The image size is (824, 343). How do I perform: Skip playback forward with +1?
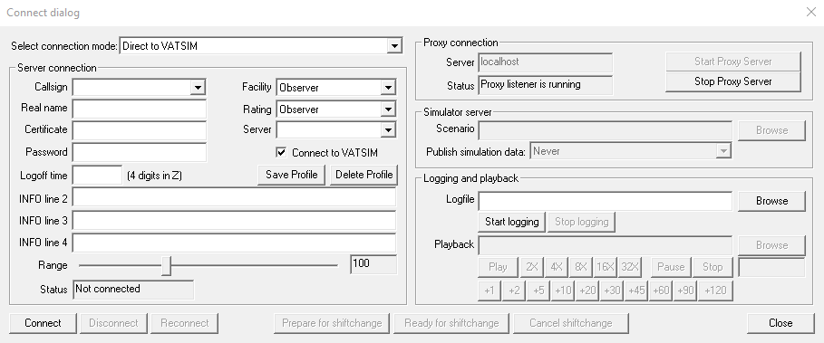(489, 291)
